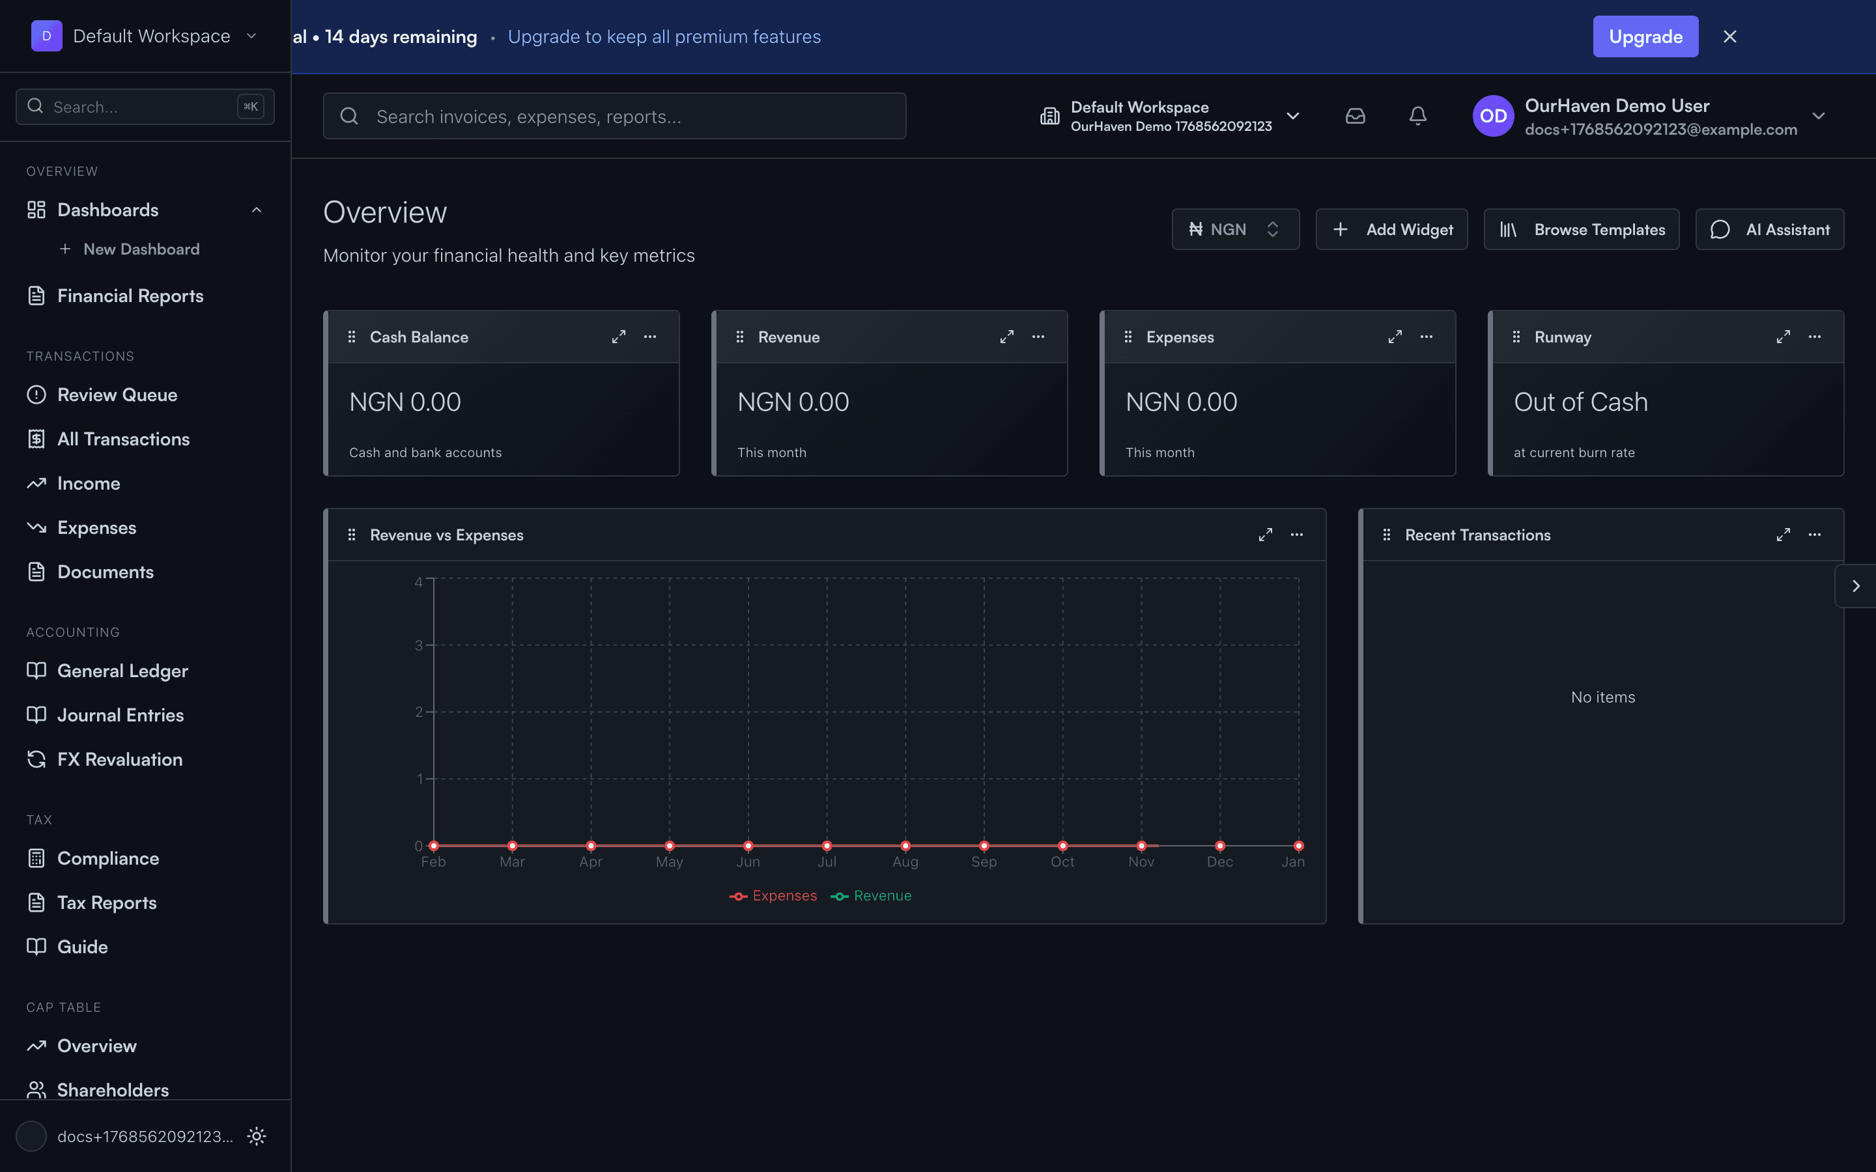1876x1172 pixels.
Task: Open the inbox icon in the top bar
Action: click(1356, 115)
